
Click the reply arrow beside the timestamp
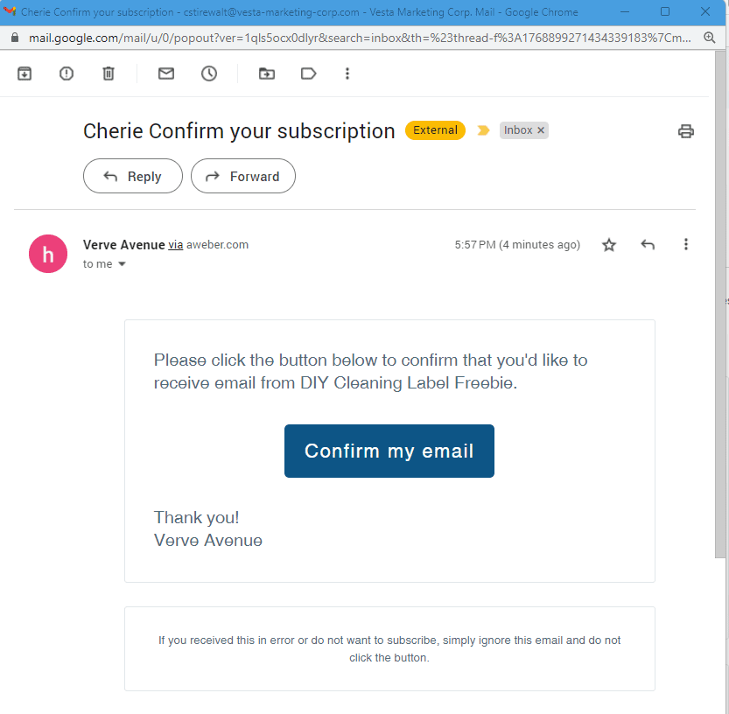pyautogui.click(x=648, y=244)
